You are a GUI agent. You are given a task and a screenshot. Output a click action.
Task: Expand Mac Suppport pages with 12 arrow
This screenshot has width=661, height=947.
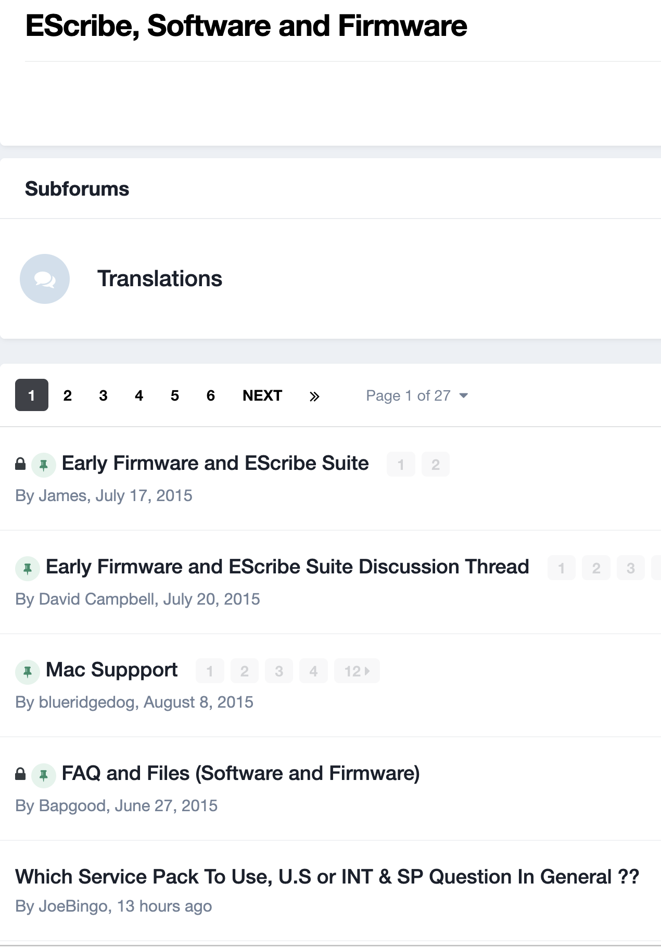pos(357,671)
